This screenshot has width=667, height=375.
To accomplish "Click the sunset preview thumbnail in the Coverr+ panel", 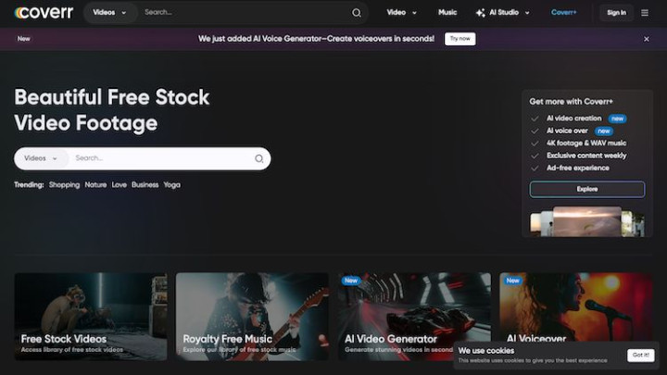I will click(587, 221).
